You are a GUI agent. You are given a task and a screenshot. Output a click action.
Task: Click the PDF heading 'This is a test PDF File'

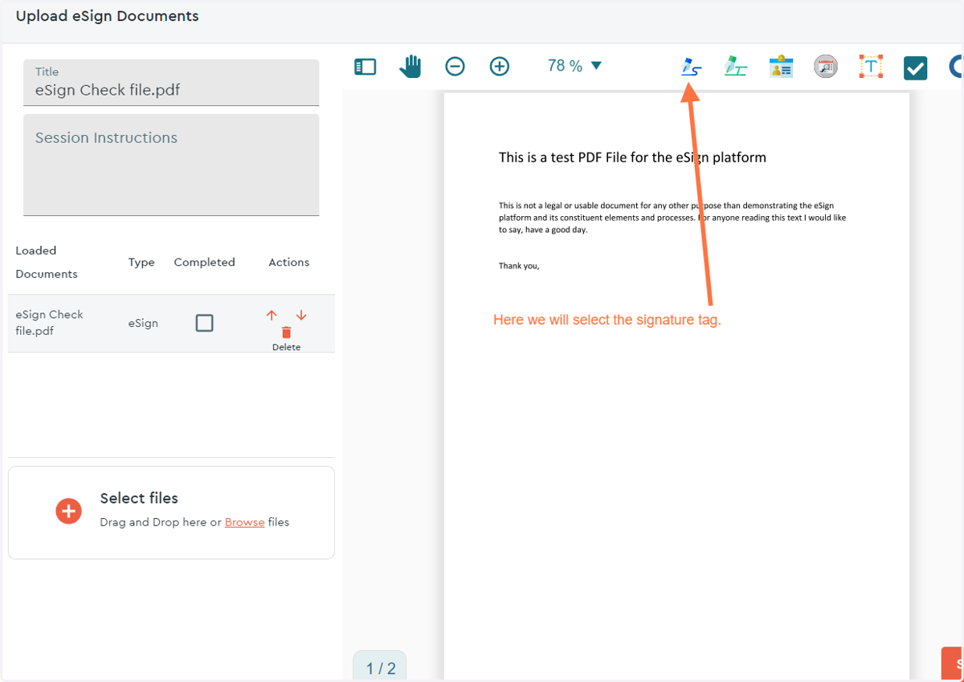click(x=632, y=157)
